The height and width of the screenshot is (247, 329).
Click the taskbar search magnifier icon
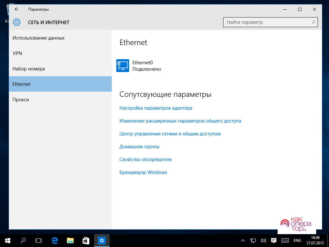click(23, 240)
